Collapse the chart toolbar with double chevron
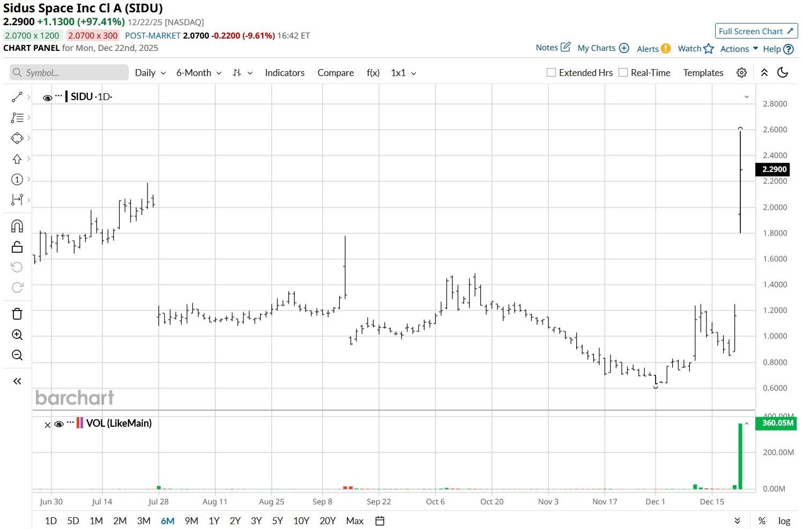803x529 pixels. 764,73
